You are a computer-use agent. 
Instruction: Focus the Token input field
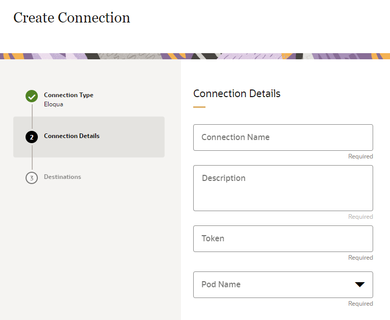[283, 239]
